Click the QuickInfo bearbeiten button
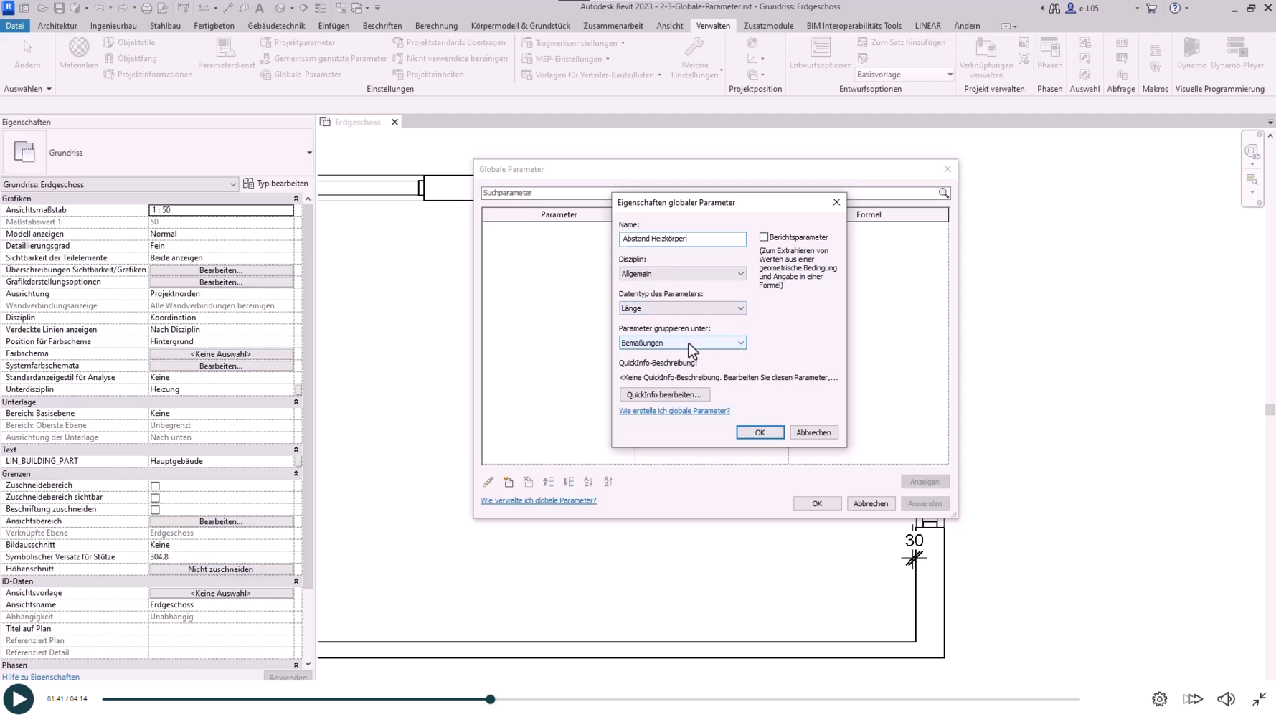Screen dimensions: 1276x717 tap(664, 395)
